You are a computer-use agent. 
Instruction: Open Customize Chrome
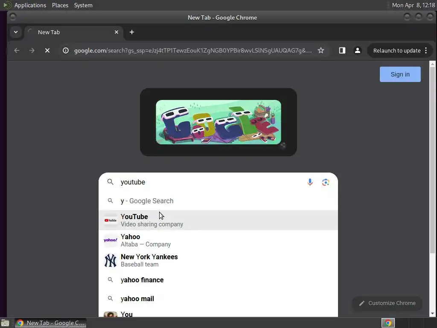tap(387, 303)
